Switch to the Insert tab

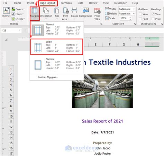pyautogui.click(x=30, y=3)
